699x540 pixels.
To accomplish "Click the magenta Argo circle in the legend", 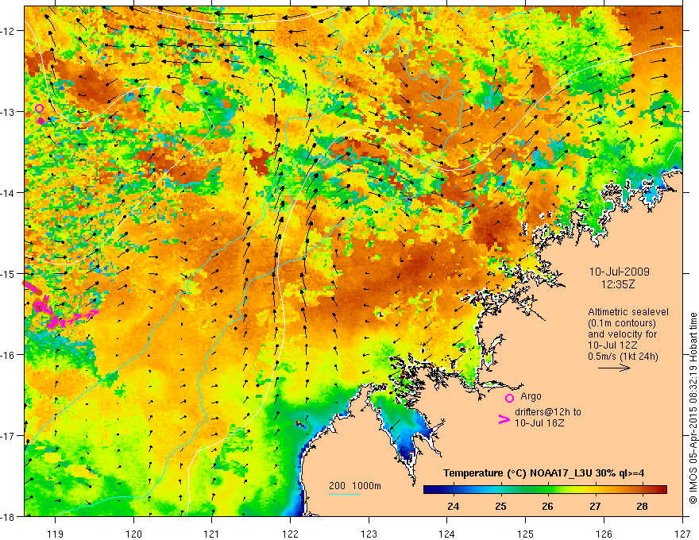I will tap(509, 398).
